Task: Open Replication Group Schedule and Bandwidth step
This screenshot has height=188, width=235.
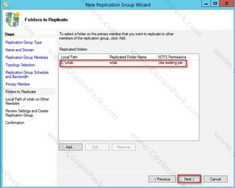Action: [27, 75]
